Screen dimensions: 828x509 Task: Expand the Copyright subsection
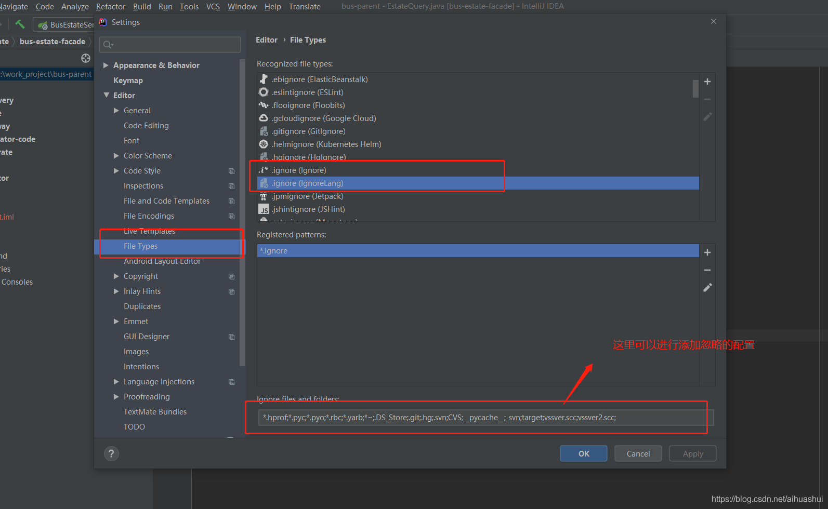[116, 276]
